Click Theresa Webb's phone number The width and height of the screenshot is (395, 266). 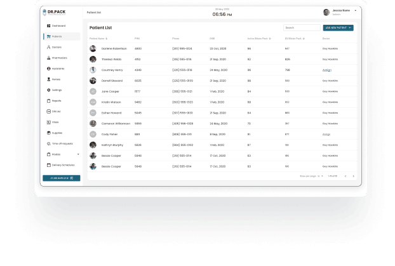(182, 59)
